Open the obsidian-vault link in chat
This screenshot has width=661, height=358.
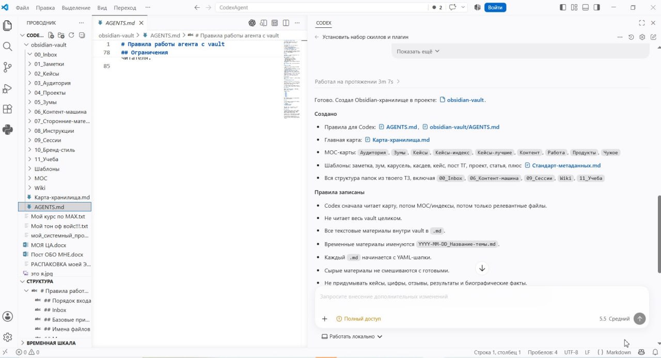(462, 100)
